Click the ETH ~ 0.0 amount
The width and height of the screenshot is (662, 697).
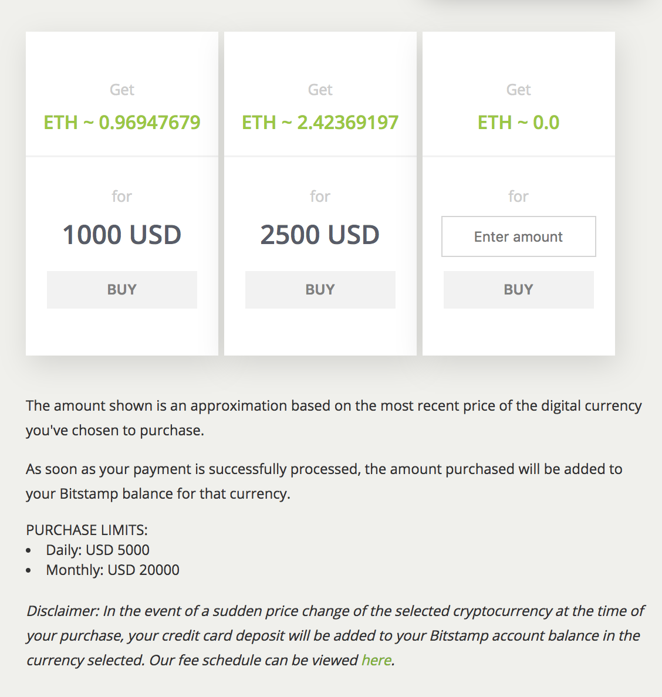tap(518, 123)
